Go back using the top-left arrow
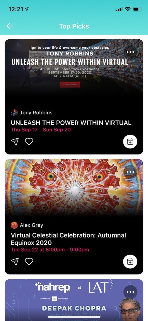The image size is (148, 321). [10, 26]
